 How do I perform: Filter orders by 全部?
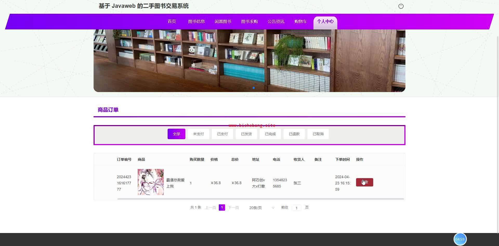(176, 134)
